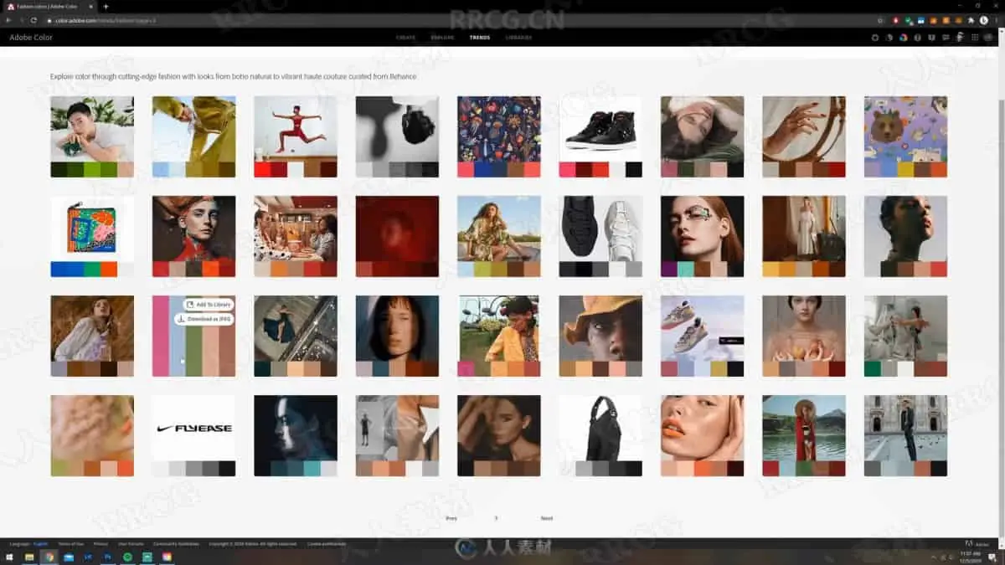The image size is (1005, 565).
Task: Open the black handbag palette card
Action: pos(600,435)
